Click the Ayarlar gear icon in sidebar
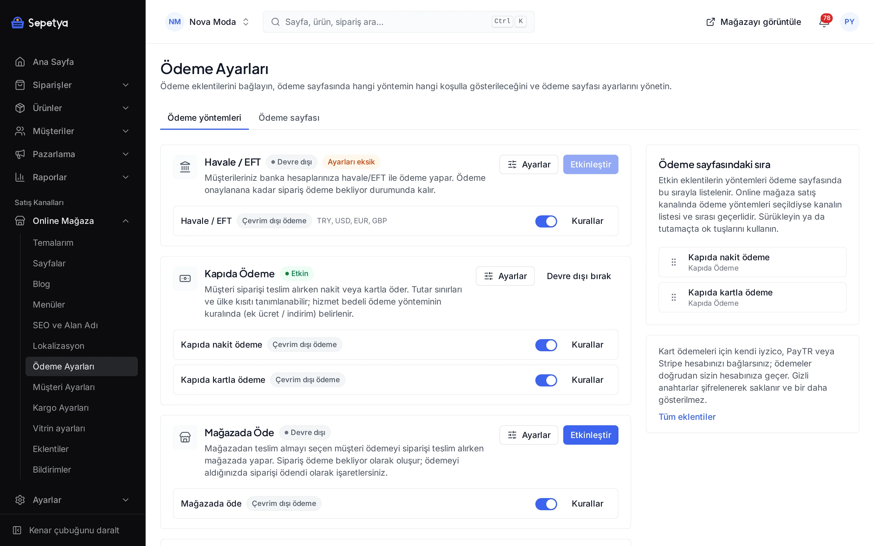Image resolution: width=874 pixels, height=546 pixels. [x=20, y=500]
